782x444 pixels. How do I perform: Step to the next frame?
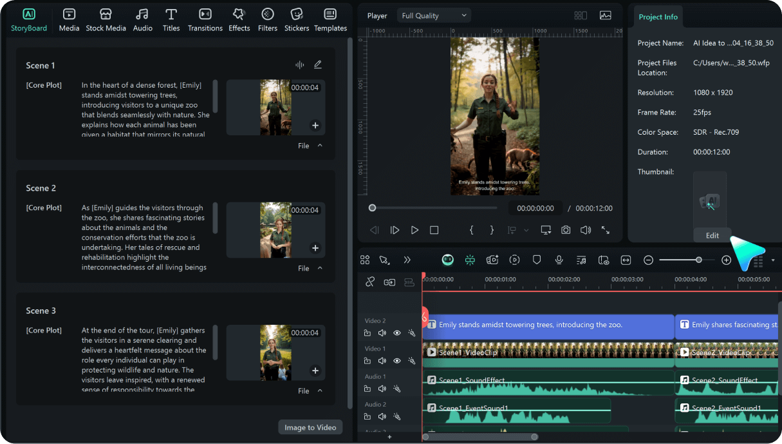pos(395,230)
